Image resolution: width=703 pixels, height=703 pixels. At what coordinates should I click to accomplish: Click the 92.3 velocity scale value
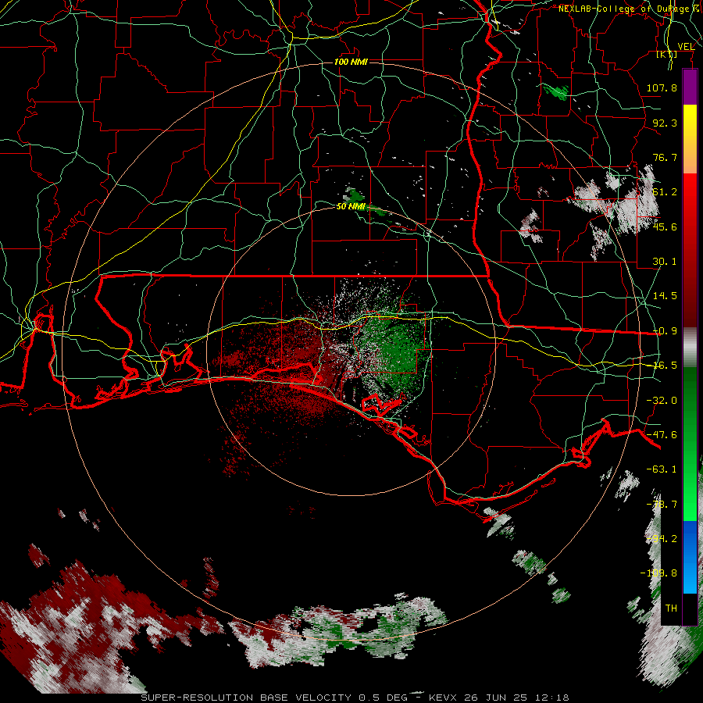point(665,123)
